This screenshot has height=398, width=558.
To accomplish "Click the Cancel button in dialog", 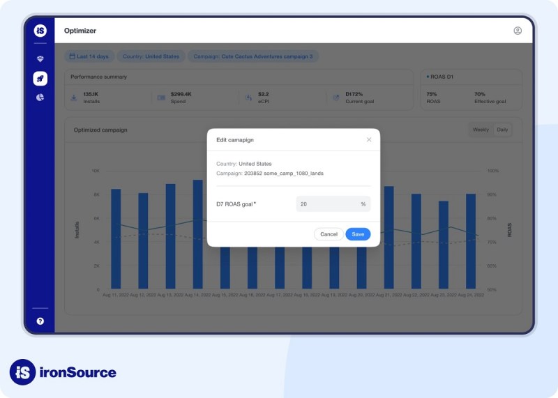I will pyautogui.click(x=329, y=234).
